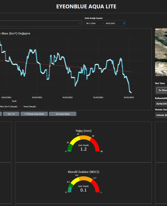Screen dimensions: 167x206
Task: Toggle 'Trend (Gerçek)' legend entry
Action: (27, 107)
